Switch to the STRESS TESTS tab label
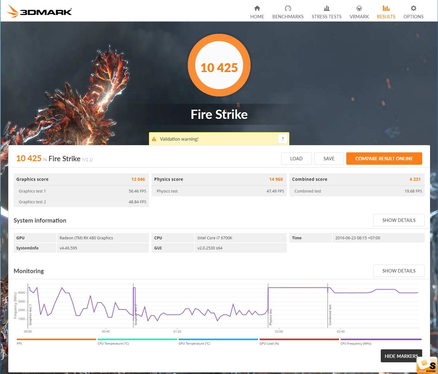 (x=327, y=17)
